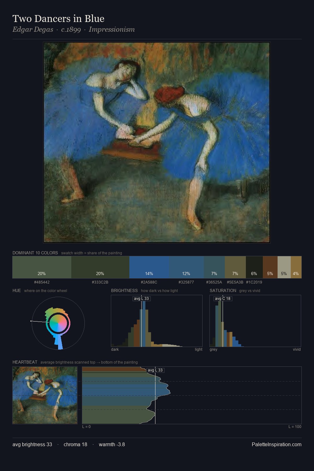Viewport: 314px width, 471px height.
Task: Click the main Two Dancers painting image
Action: pos(157,143)
